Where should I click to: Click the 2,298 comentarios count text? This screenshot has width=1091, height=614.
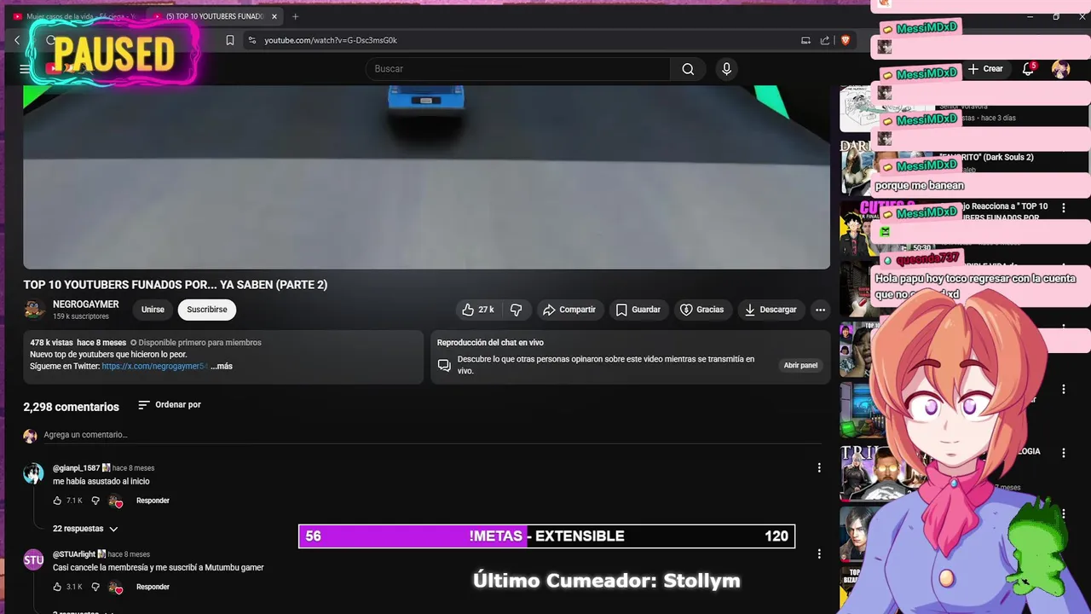tap(71, 407)
